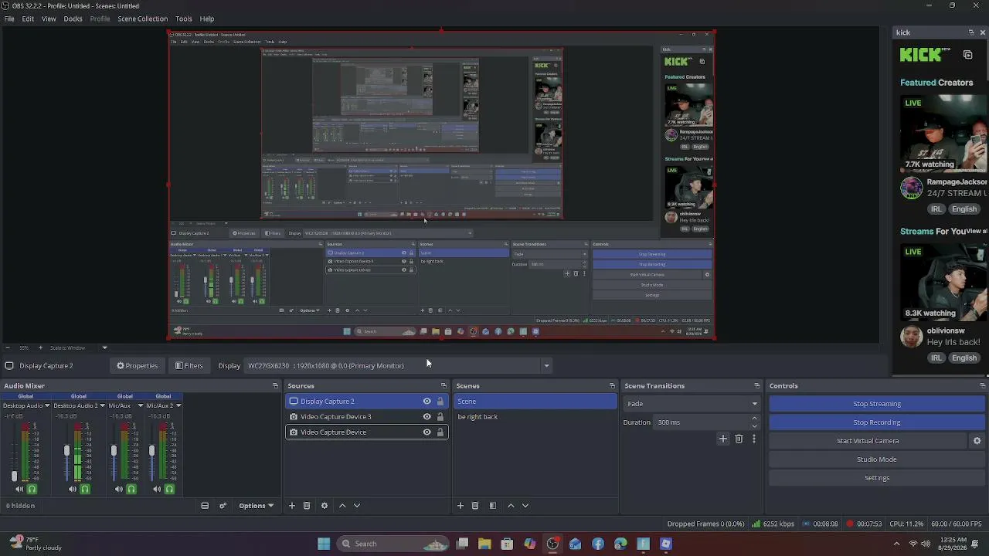Hide the Video Capture Device 3 source
This screenshot has width=989, height=556.
427,417
